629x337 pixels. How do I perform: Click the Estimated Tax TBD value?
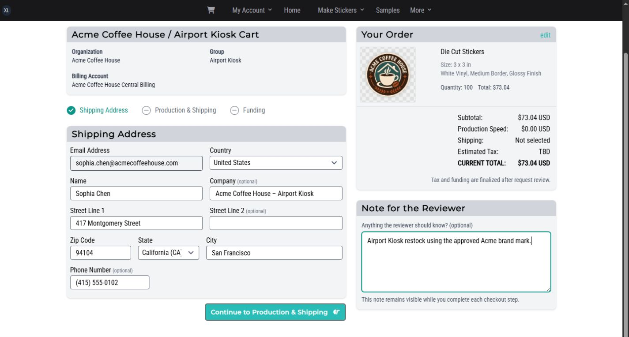(544, 152)
